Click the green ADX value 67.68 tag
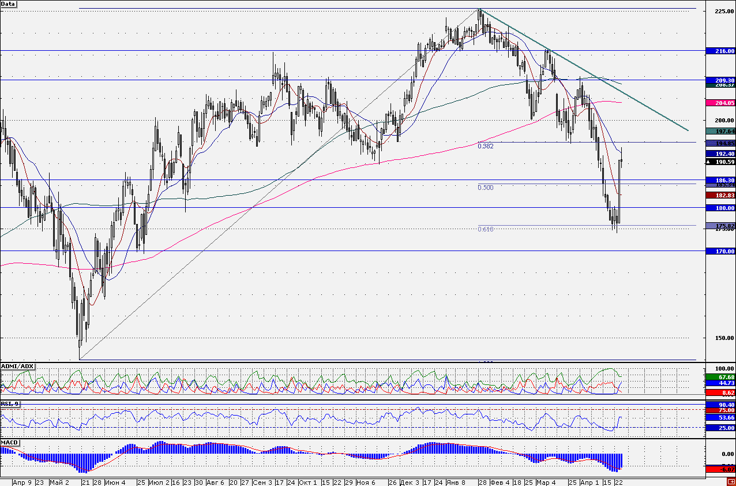The image size is (736, 486). coord(720,377)
